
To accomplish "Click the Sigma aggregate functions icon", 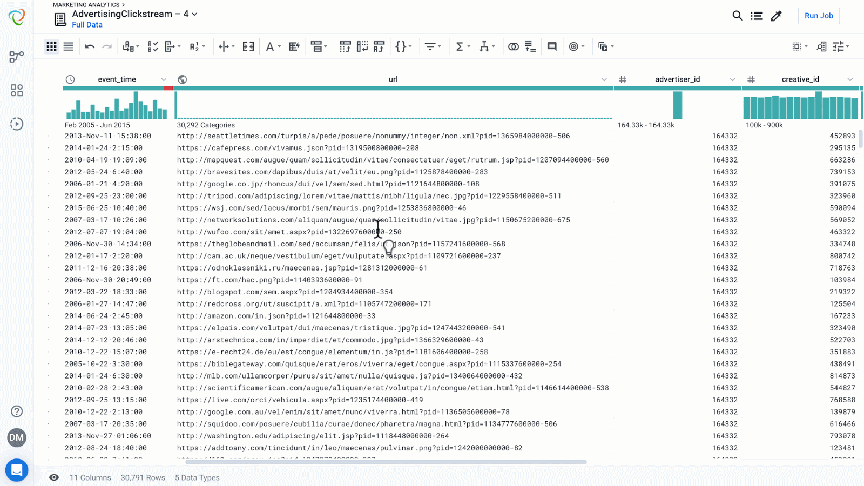I will click(x=460, y=47).
